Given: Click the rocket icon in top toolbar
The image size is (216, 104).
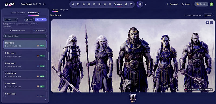Looking at the screenshot, I should click(x=73, y=4).
